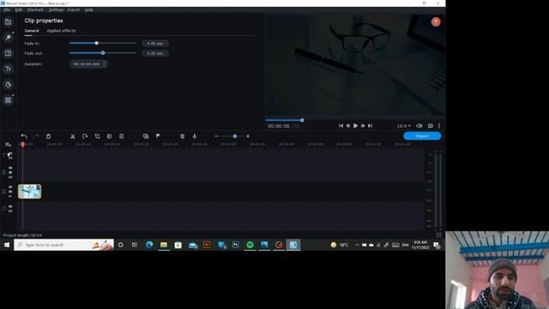The height and width of the screenshot is (309, 549).
Task: Open the Help menu
Action: click(89, 9)
